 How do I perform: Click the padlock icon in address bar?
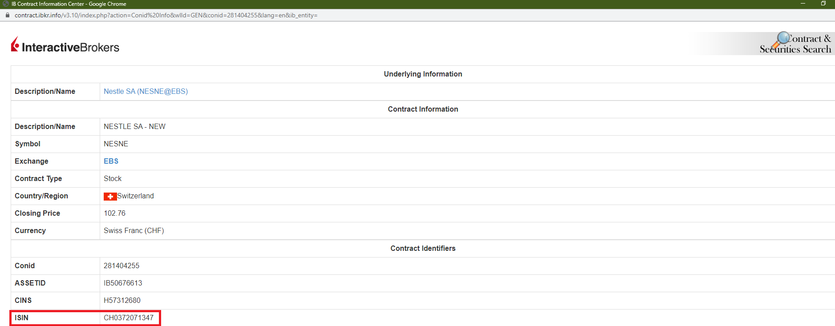coord(8,15)
